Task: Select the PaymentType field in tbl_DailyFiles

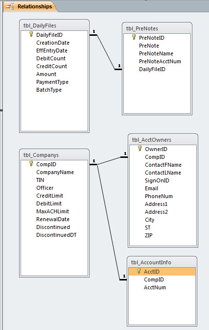Action: click(52, 82)
